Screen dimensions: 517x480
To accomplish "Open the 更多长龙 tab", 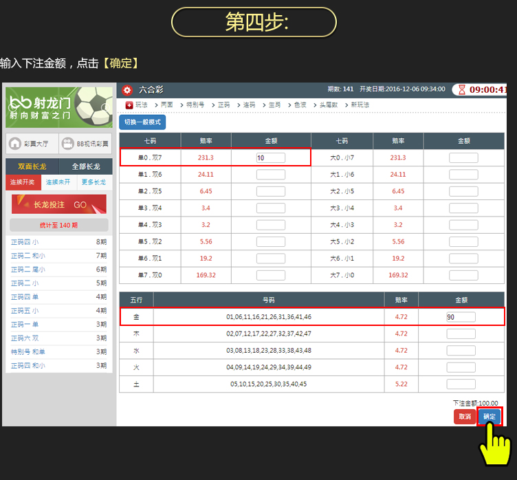I will click(93, 182).
